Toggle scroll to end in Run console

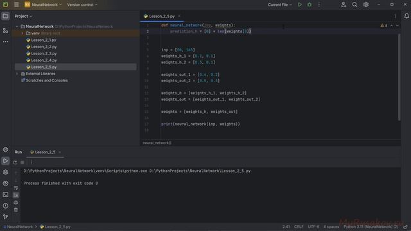(15, 195)
